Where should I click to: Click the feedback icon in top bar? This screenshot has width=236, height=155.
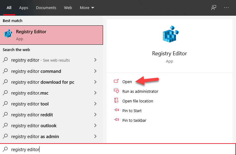coord(214,8)
